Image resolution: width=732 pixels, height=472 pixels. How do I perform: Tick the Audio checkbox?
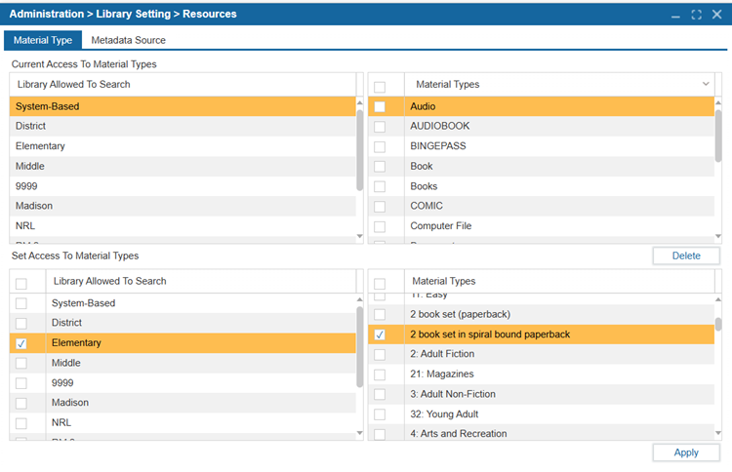pyautogui.click(x=380, y=107)
